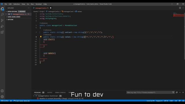Collapse all problems in the panel
This screenshot has width=185, height=104.
pyautogui.click(x=177, y=92)
